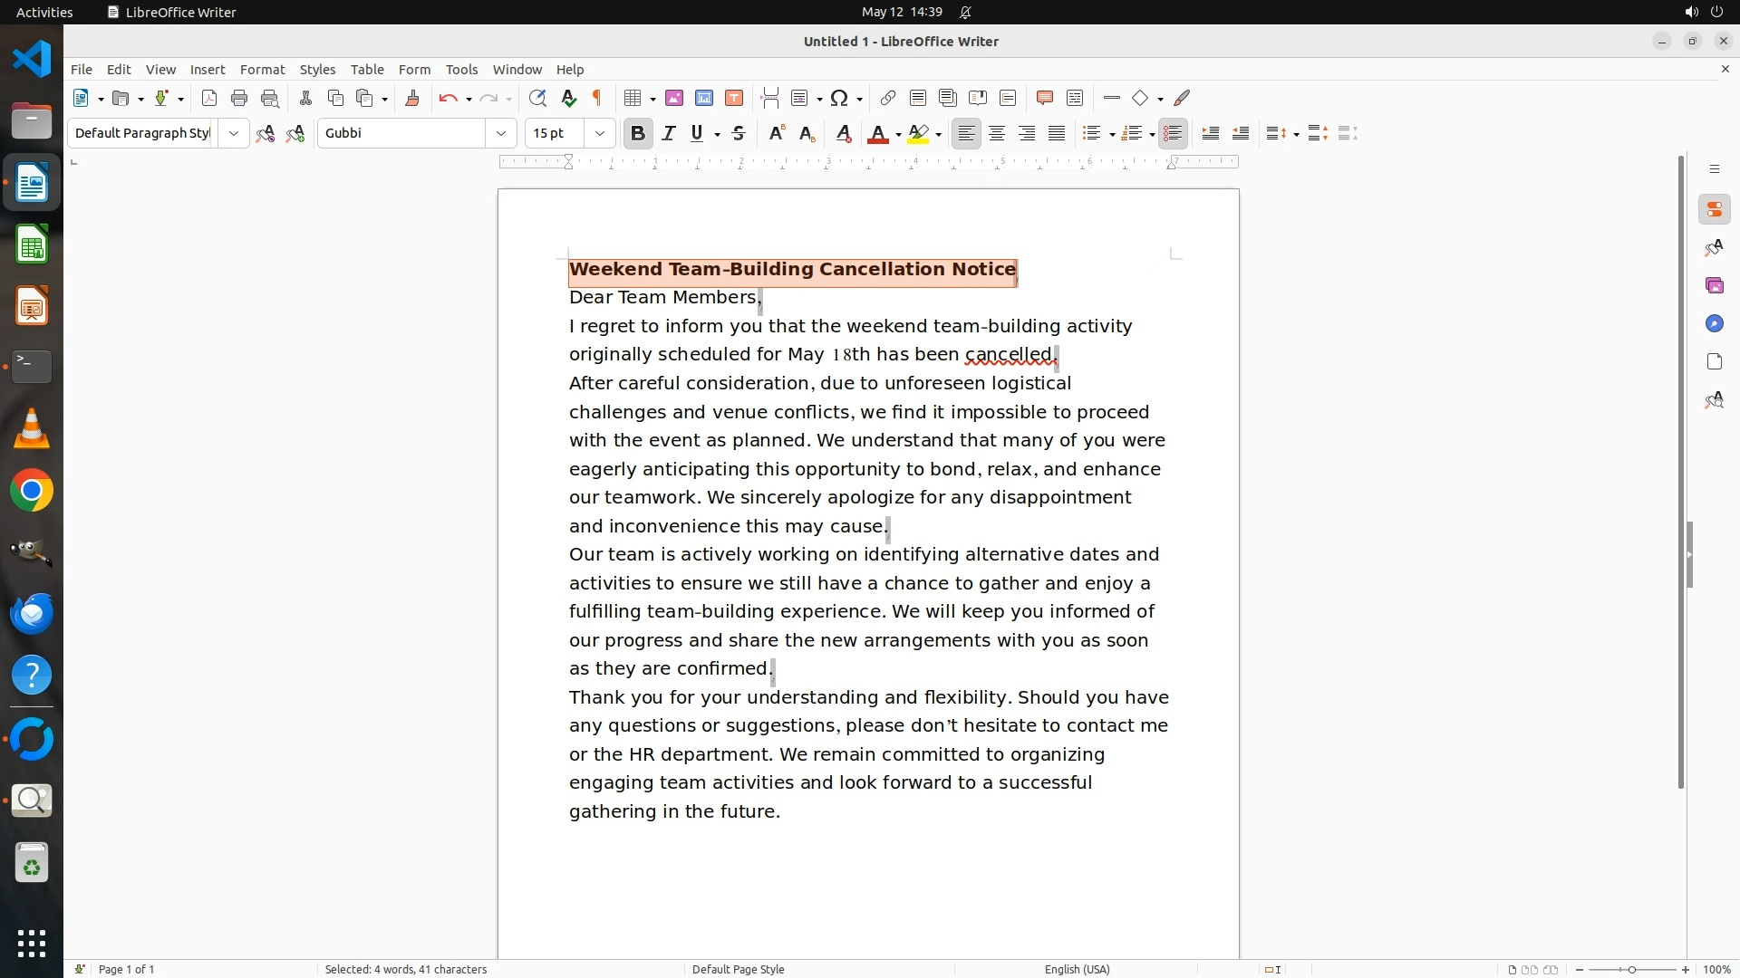Open the sidebar Gallery panel
The height and width of the screenshot is (978, 1740).
[x=1714, y=285]
